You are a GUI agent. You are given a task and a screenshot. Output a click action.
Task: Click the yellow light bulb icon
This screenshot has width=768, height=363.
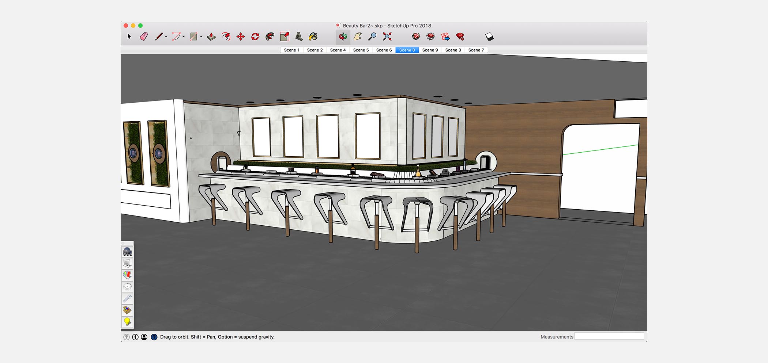pyautogui.click(x=127, y=322)
